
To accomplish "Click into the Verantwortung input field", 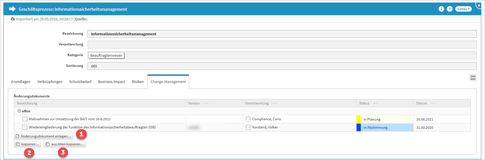I will tap(282, 45).
